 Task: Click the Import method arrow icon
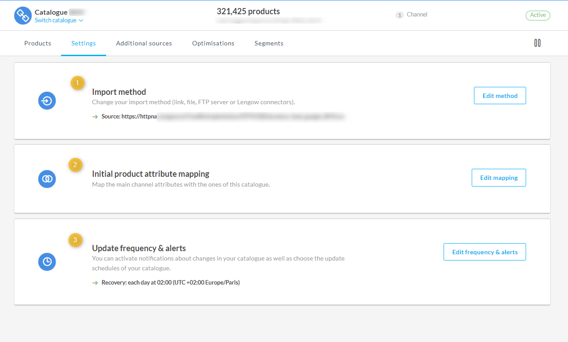47,101
